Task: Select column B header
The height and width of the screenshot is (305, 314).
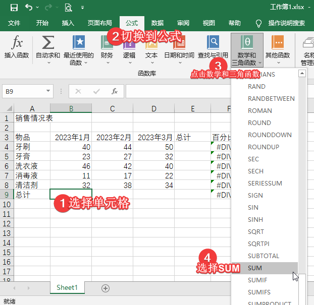Action: (71, 108)
